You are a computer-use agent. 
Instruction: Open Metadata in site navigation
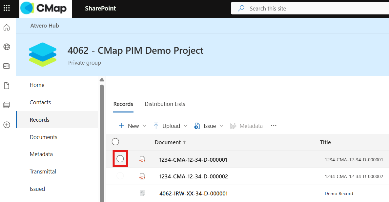pos(41,154)
